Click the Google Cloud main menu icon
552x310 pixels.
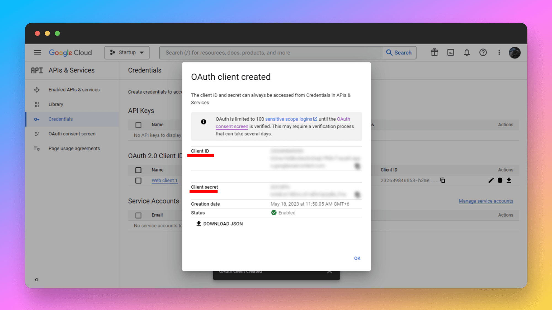click(x=38, y=53)
